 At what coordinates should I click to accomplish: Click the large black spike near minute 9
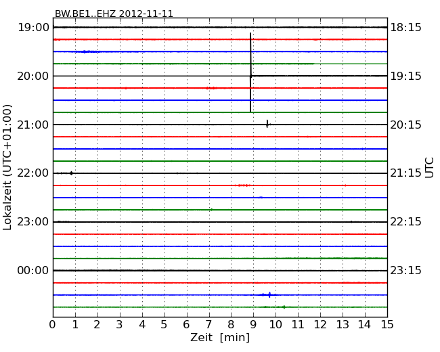[250, 72]
